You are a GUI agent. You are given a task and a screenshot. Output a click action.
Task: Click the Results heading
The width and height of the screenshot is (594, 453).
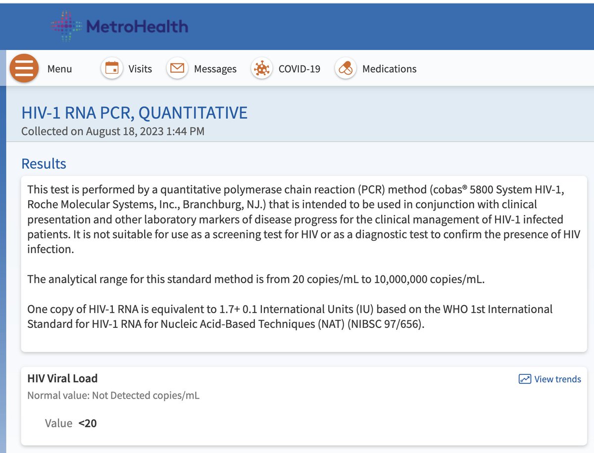pyautogui.click(x=44, y=164)
